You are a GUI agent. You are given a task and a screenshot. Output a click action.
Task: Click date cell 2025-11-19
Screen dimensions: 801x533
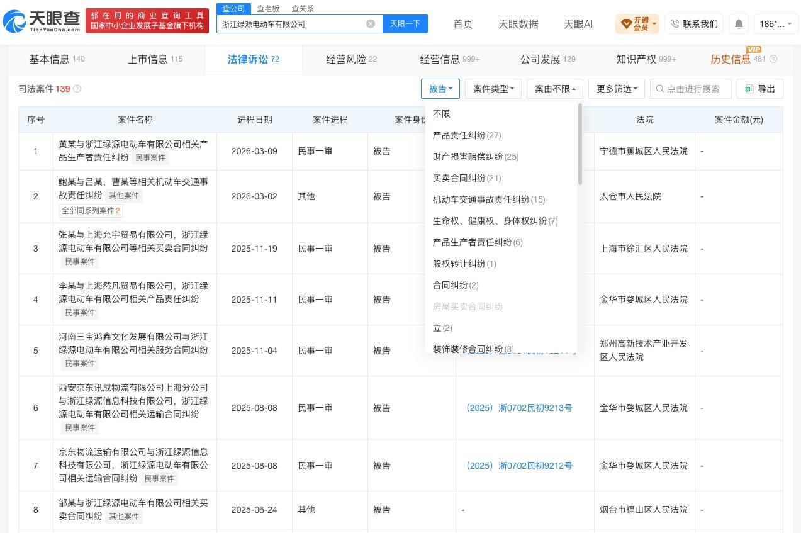(x=254, y=249)
